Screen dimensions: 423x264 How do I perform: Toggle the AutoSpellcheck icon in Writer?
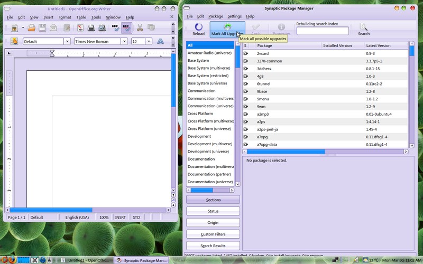click(126, 28)
